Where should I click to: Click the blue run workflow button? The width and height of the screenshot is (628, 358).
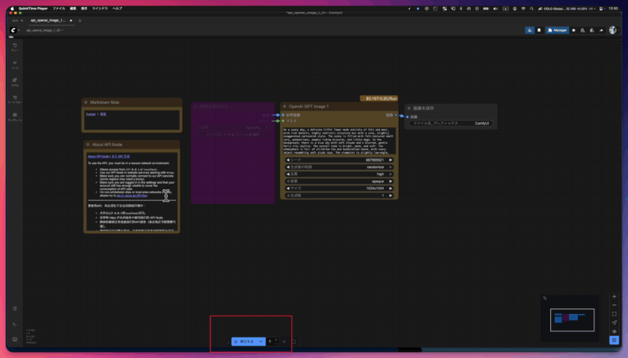click(244, 342)
